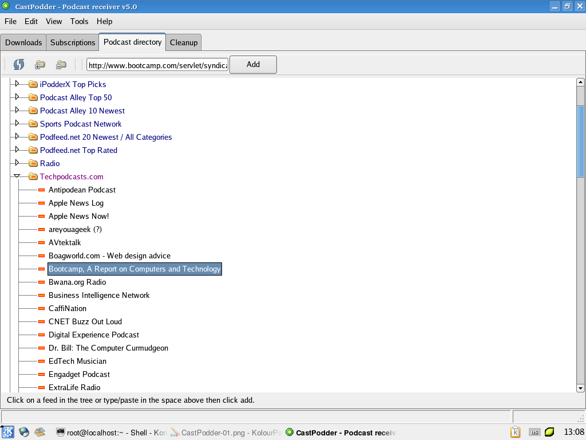
Task: Switch to the Downloads tab
Action: click(23, 42)
